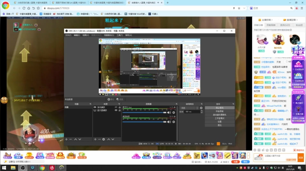This screenshot has height=171, width=306.
Task: Click the orange 发送 send chat button
Action: (x=301, y=157)
